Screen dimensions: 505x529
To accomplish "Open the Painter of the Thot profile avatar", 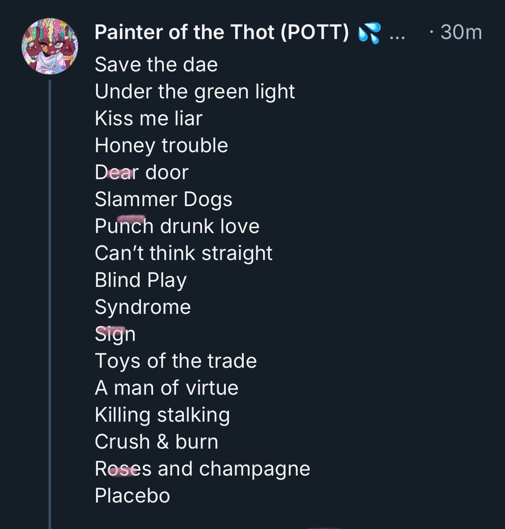I will pos(50,46).
